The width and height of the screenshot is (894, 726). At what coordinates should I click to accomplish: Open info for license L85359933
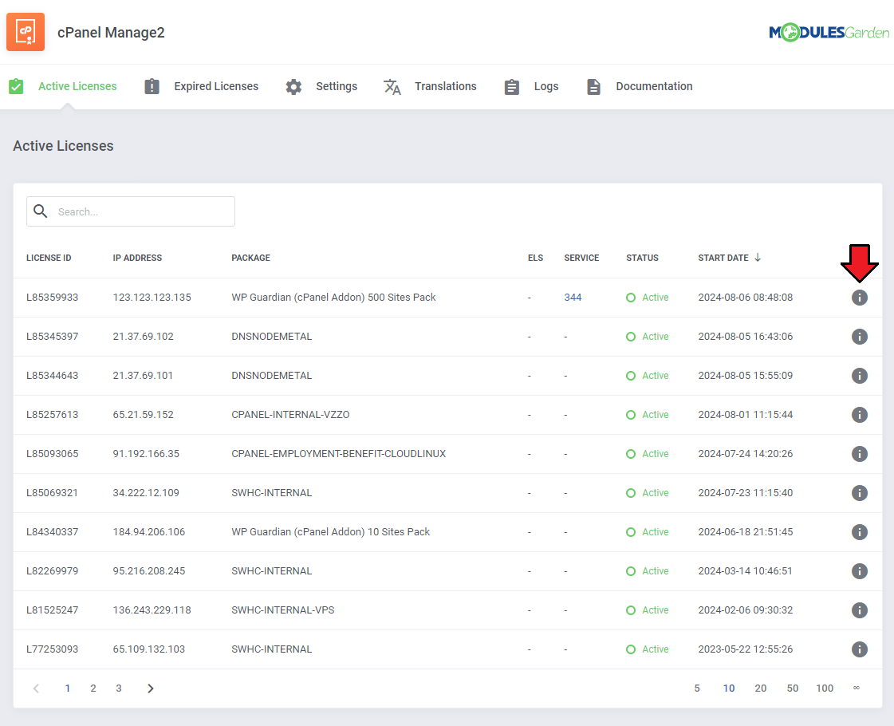click(859, 297)
